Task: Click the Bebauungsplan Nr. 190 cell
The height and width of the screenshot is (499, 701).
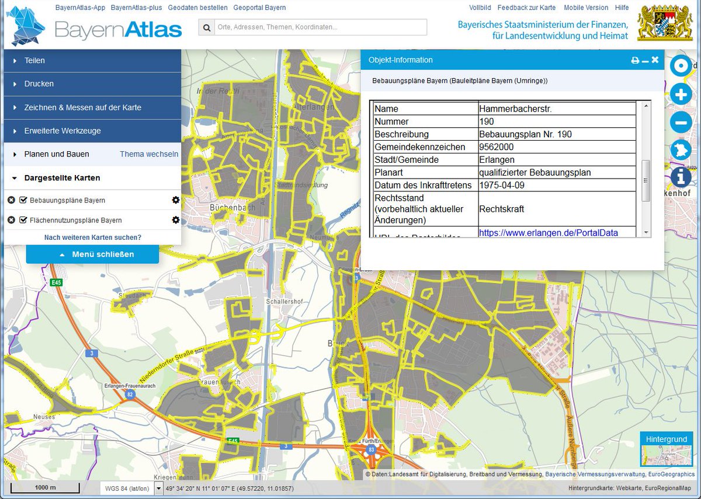Action: coord(557,134)
